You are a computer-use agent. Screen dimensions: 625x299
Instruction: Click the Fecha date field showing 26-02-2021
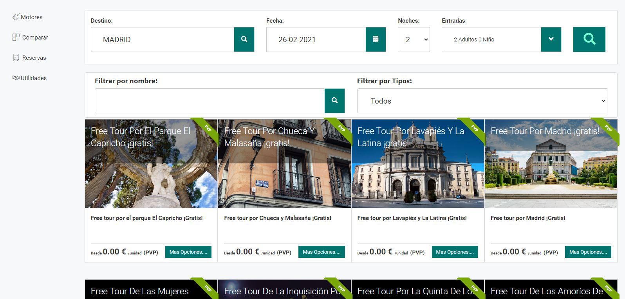click(316, 39)
